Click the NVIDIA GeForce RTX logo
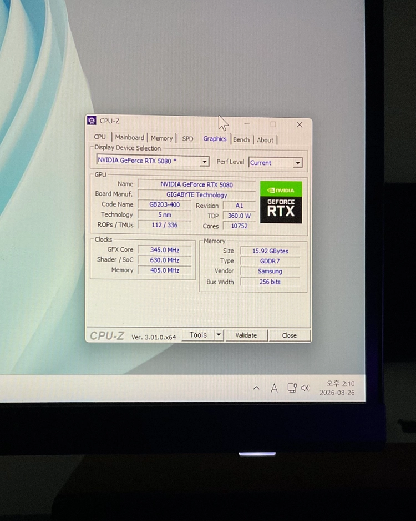The width and height of the screenshot is (416, 521). (281, 202)
